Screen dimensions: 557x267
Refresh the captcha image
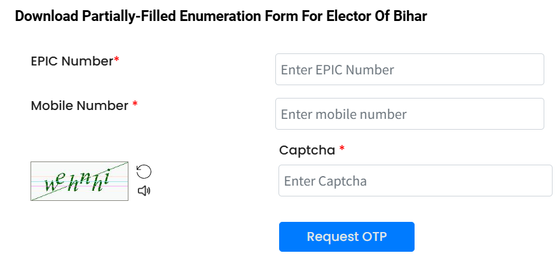pyautogui.click(x=144, y=172)
